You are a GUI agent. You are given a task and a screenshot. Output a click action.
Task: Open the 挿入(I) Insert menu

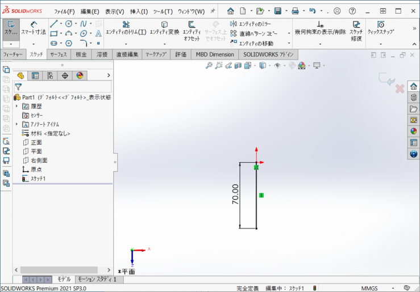point(139,11)
